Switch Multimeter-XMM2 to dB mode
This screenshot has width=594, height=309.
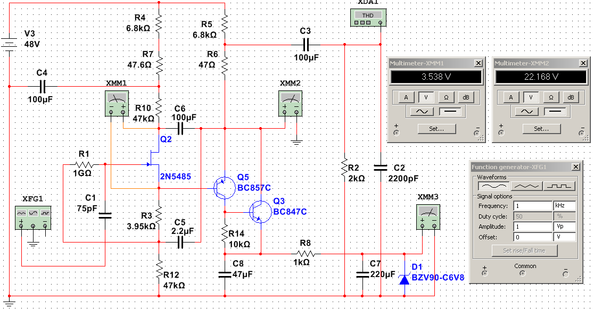(x=571, y=97)
